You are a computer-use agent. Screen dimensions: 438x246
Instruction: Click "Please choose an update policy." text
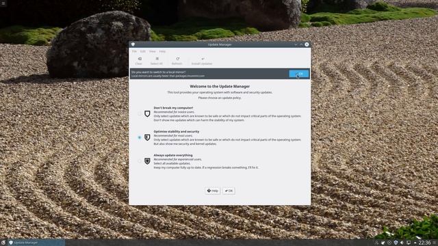[x=220, y=98]
